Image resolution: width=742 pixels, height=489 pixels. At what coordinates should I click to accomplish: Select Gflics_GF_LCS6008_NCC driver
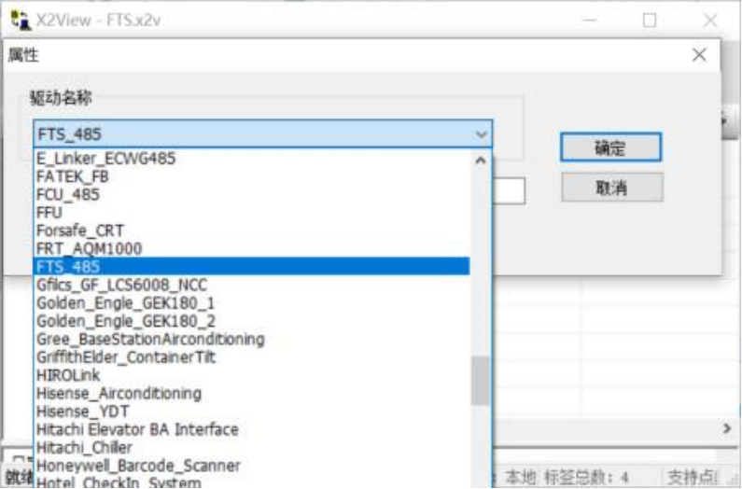252,285
